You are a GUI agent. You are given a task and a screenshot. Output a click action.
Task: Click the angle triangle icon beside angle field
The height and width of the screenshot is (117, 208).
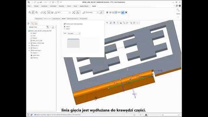[x=56, y=12]
